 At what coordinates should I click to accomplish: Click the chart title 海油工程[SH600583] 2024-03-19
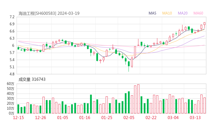(49, 13)
